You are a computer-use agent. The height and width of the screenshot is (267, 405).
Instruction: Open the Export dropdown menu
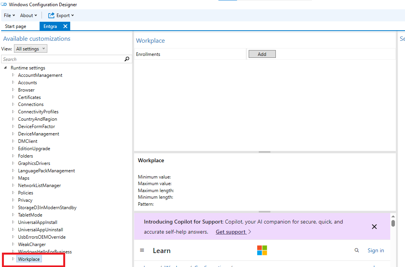[65, 16]
